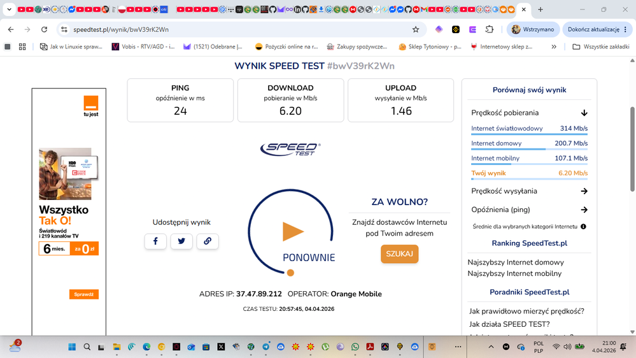Open WhatsApp from taskbar

355,347
